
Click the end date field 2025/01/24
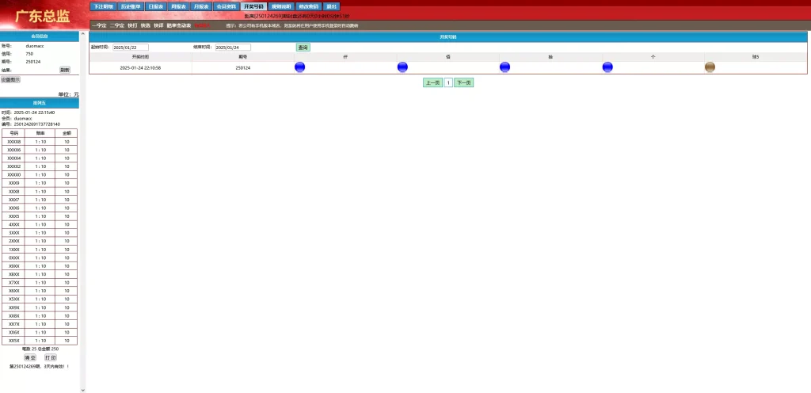point(233,48)
